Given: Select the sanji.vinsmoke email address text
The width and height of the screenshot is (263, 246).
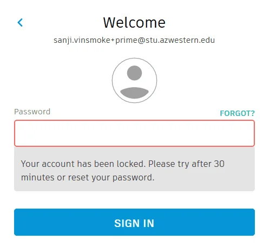Looking at the screenshot, I should click(x=134, y=40).
